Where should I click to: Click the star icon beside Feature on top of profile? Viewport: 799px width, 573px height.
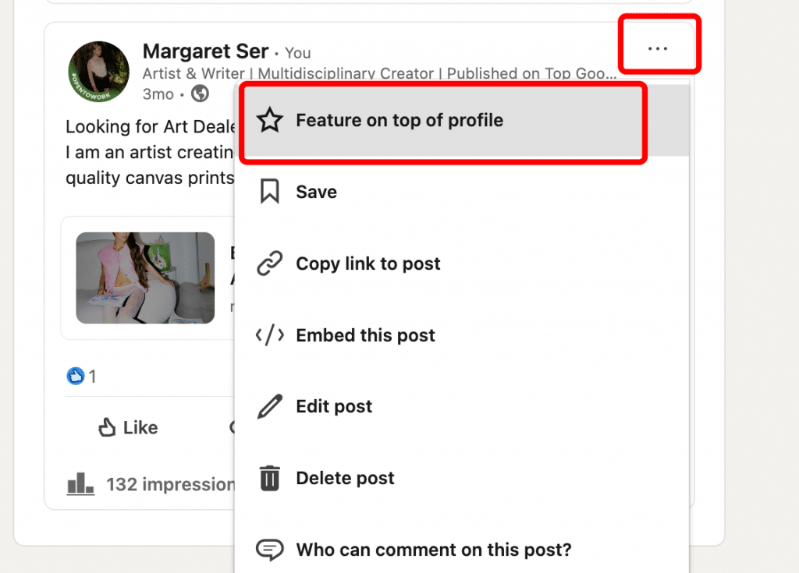269,121
